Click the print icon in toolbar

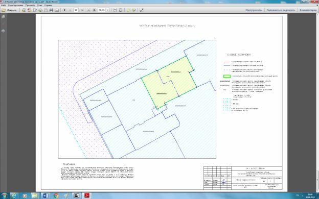pos(51,10)
